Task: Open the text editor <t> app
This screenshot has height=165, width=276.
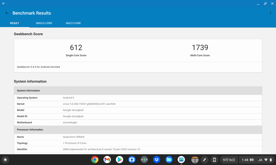Action: (144, 160)
